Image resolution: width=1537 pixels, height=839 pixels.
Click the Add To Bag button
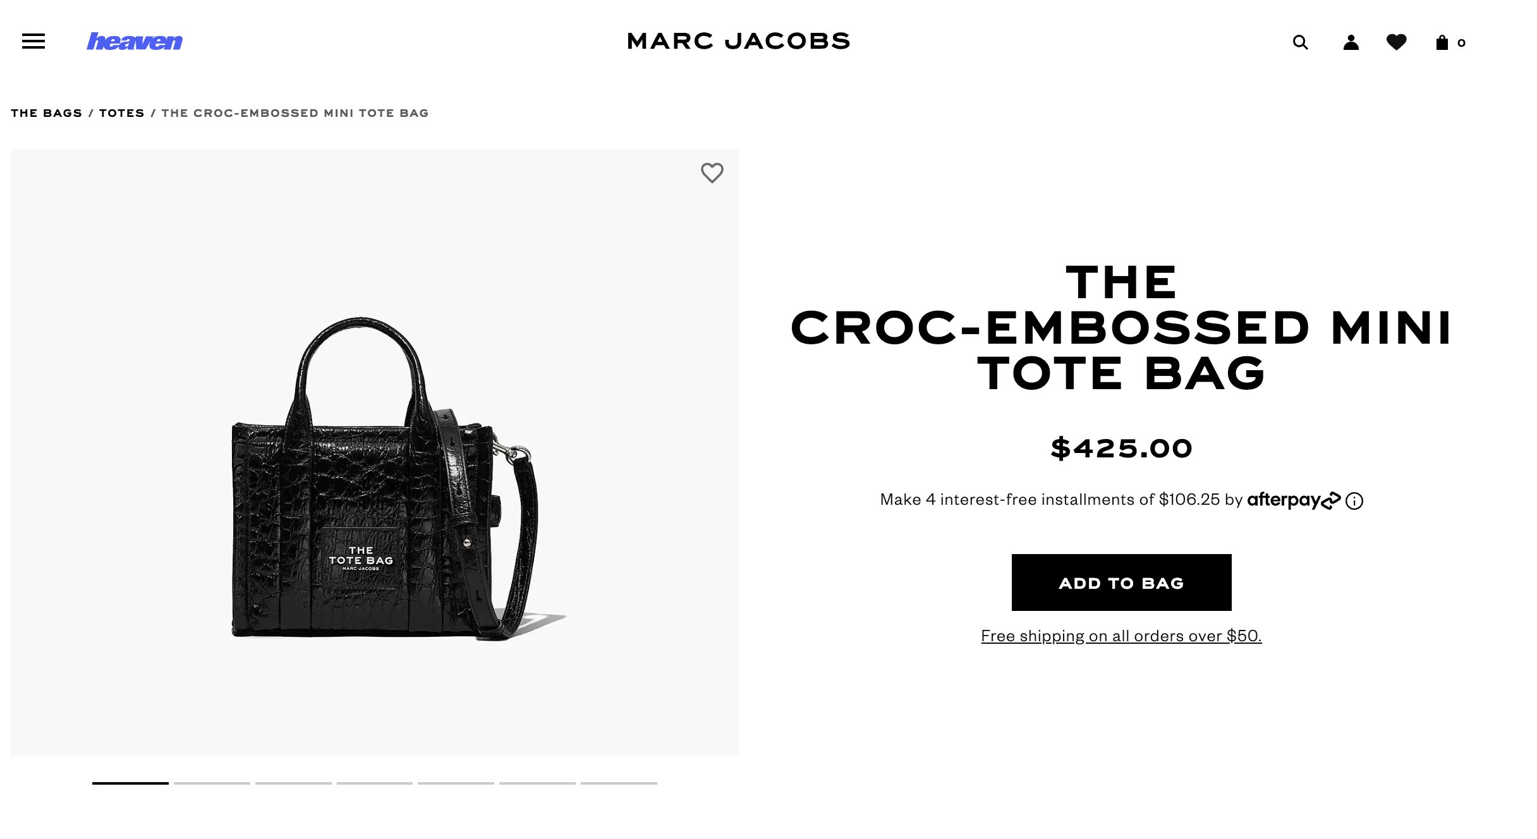1121,582
